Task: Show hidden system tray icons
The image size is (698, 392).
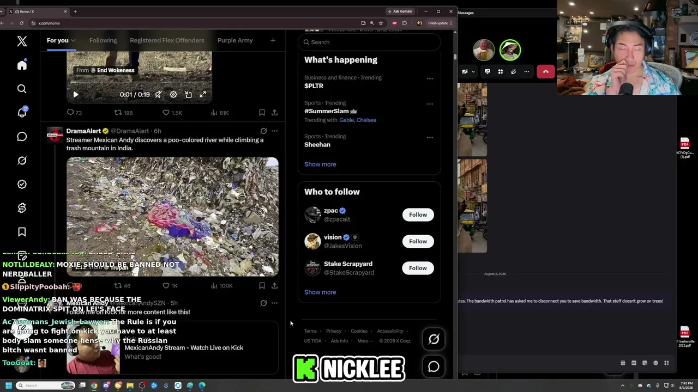Action: 622,385
